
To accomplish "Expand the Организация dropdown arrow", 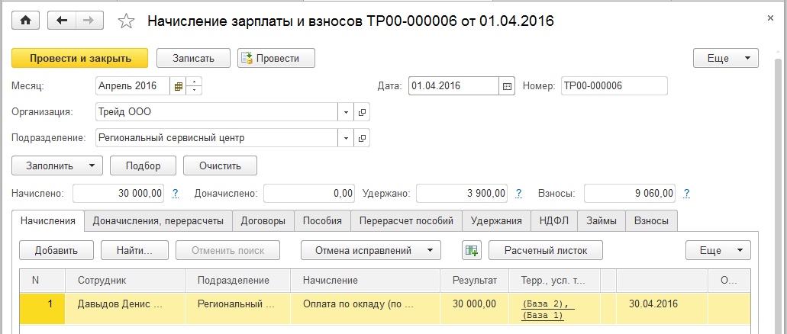I will 347,112.
